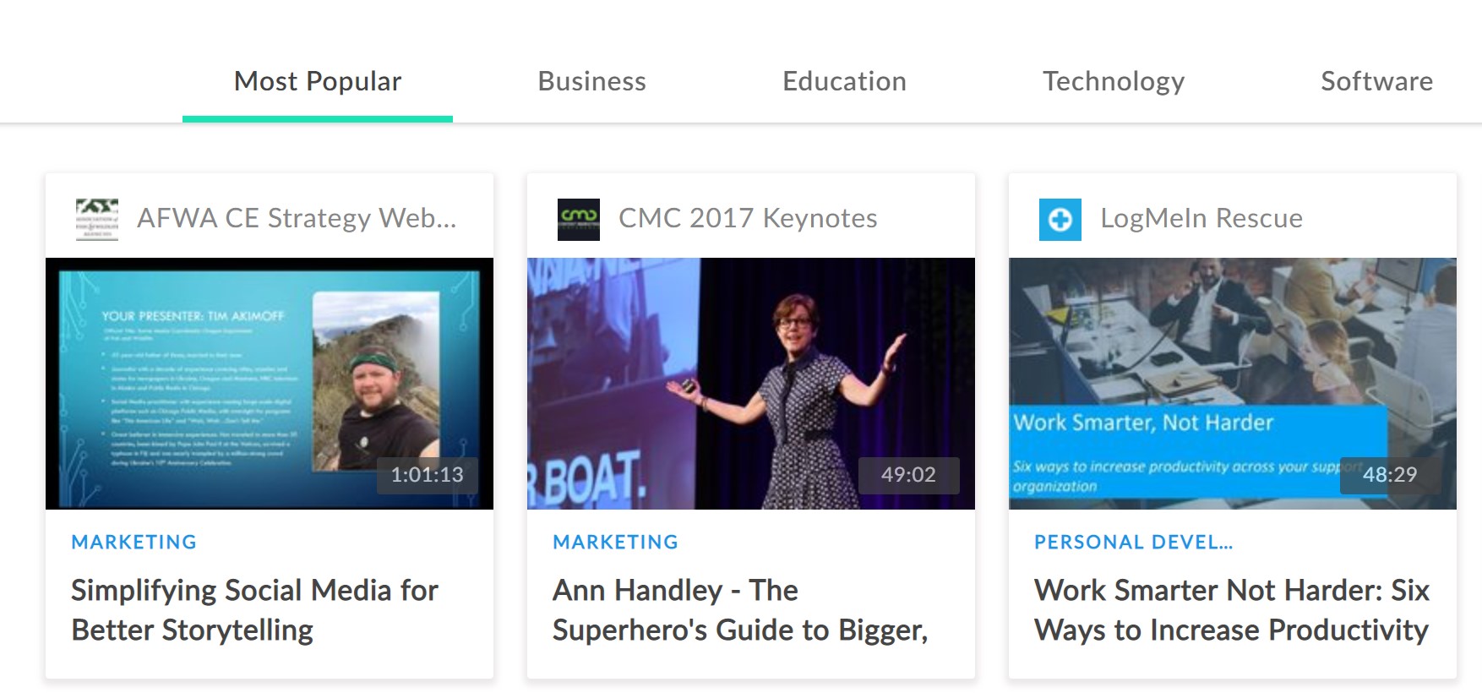Image resolution: width=1482 pixels, height=693 pixels.
Task: Click the Marketing category under the AFWA video
Action: pyautogui.click(x=134, y=543)
